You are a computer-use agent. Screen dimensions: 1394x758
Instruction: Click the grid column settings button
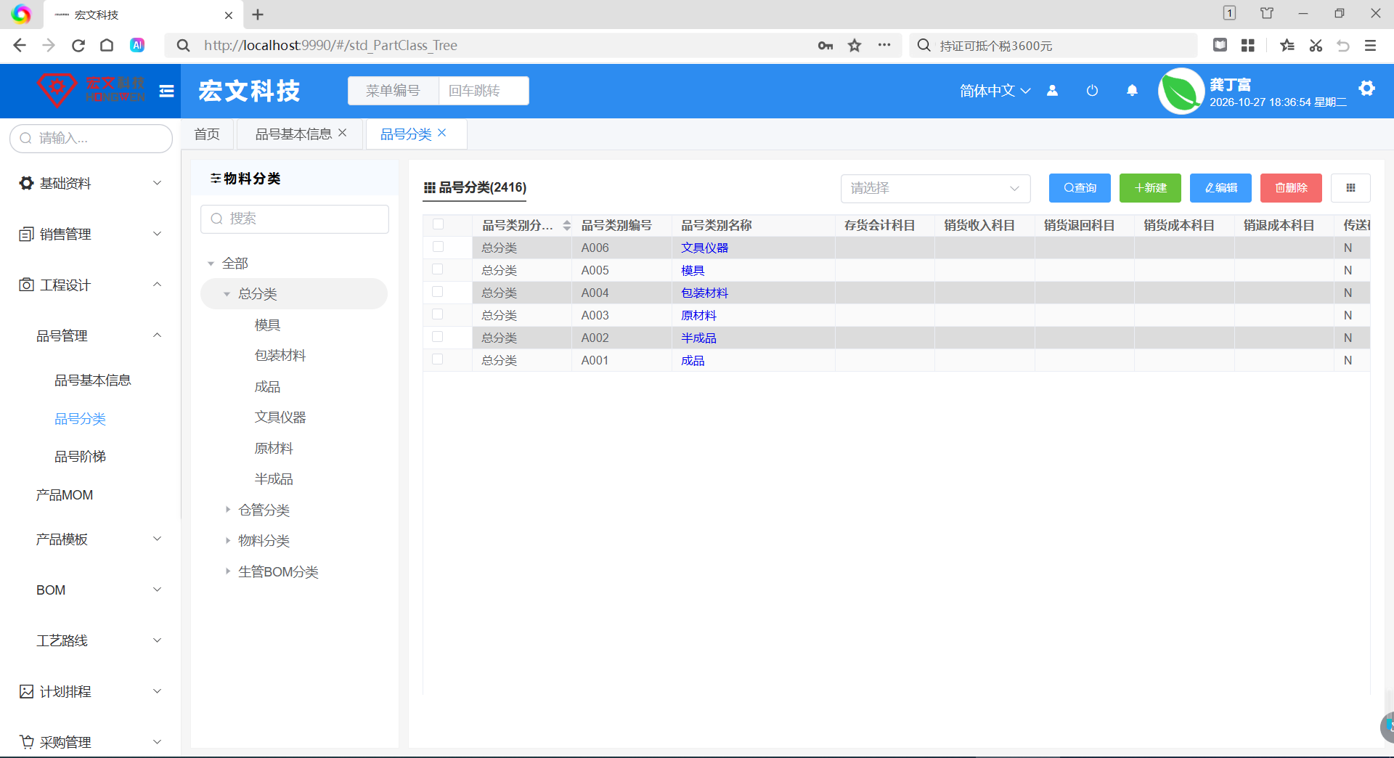pyautogui.click(x=1350, y=188)
